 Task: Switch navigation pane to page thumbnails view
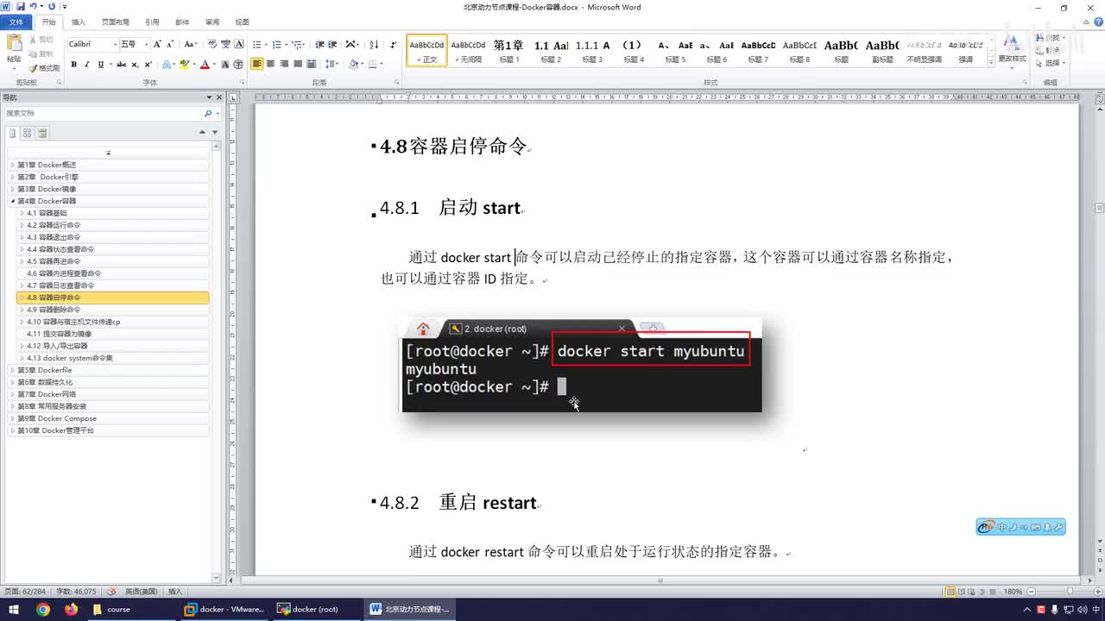(27, 133)
